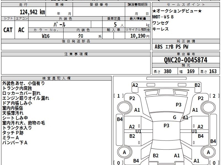Click the G mark on the windshield diagram

click(x=175, y=117)
